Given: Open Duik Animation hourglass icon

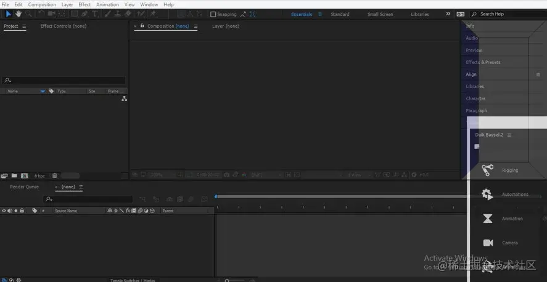Looking at the screenshot, I should coord(488,219).
